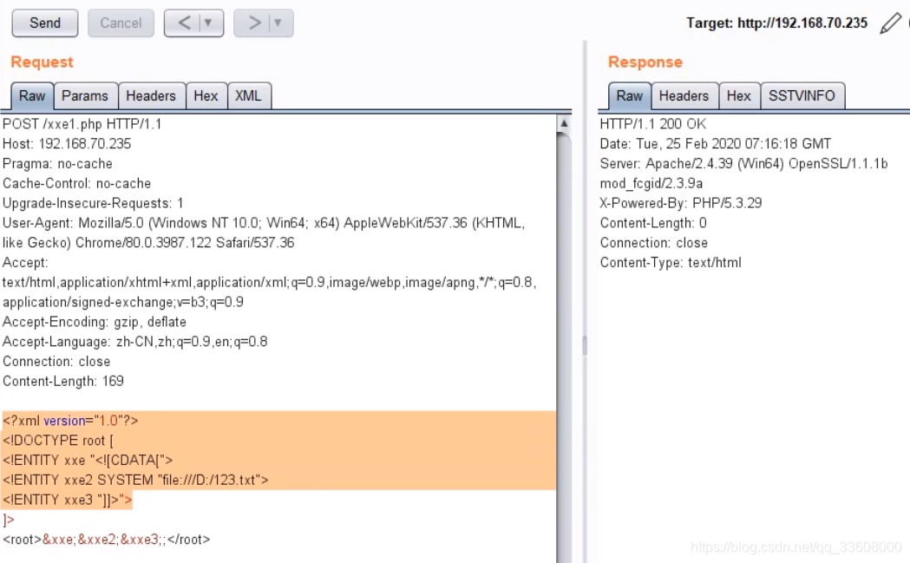This screenshot has height=563, width=910.
Task: Click the request Connection: close line
Action: 56,361
